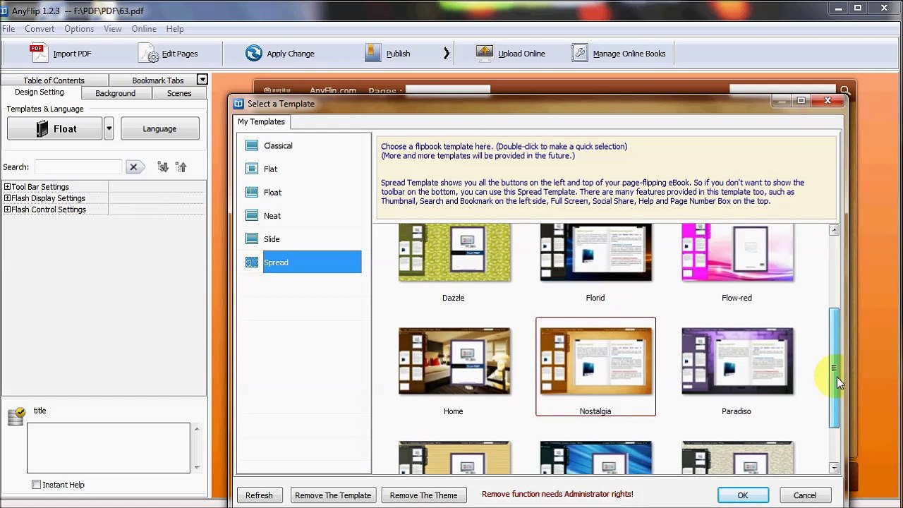Image resolution: width=903 pixels, height=508 pixels.
Task: Click the title property database icon
Action: pos(16,416)
